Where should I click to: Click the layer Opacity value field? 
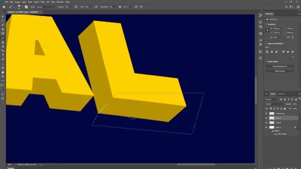[295, 104]
